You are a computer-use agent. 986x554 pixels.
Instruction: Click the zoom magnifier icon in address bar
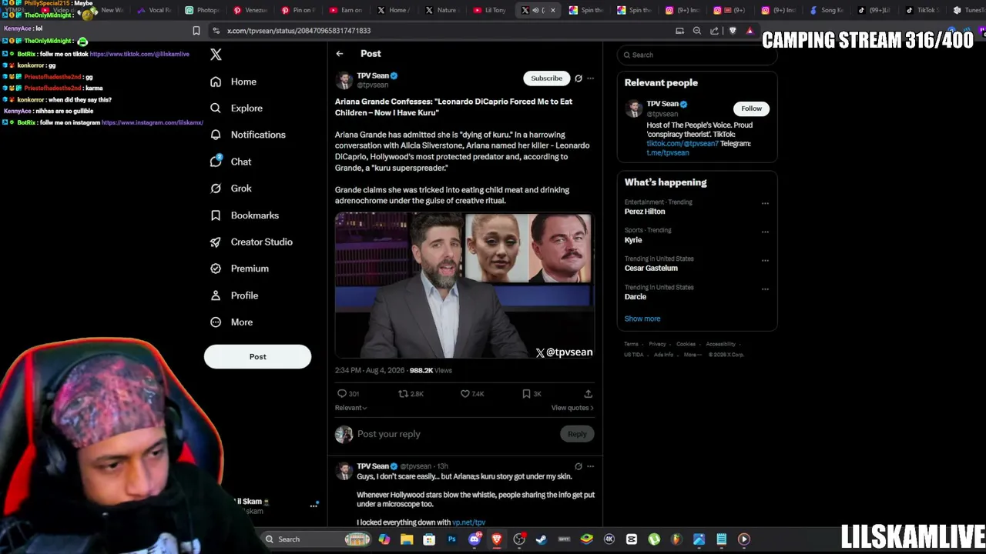[697, 31]
